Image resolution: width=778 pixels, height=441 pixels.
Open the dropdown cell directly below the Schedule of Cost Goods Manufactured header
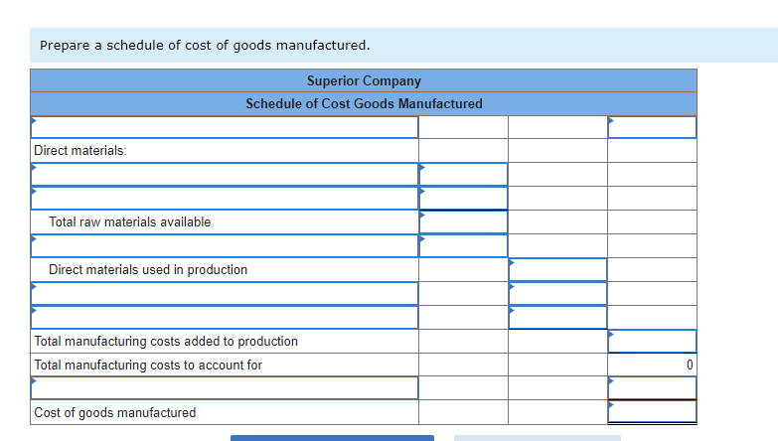pyautogui.click(x=225, y=127)
